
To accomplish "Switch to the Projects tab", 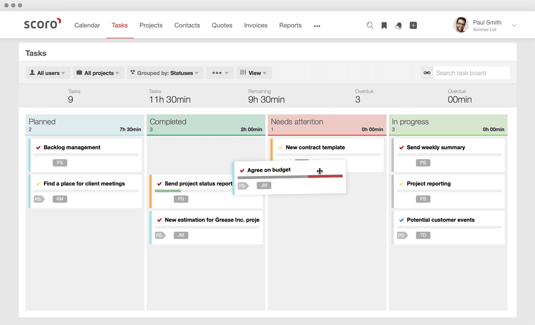I will coord(151,25).
